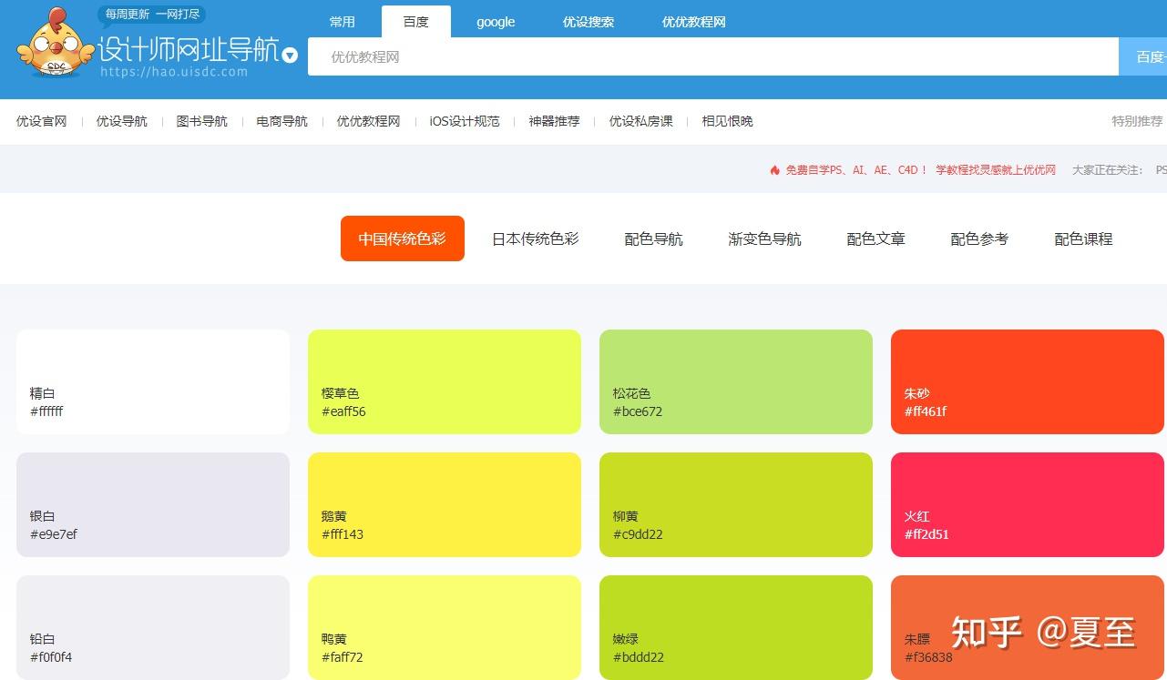Click the flame icon in the promo banner
This screenshot has width=1167, height=680.
click(x=773, y=169)
